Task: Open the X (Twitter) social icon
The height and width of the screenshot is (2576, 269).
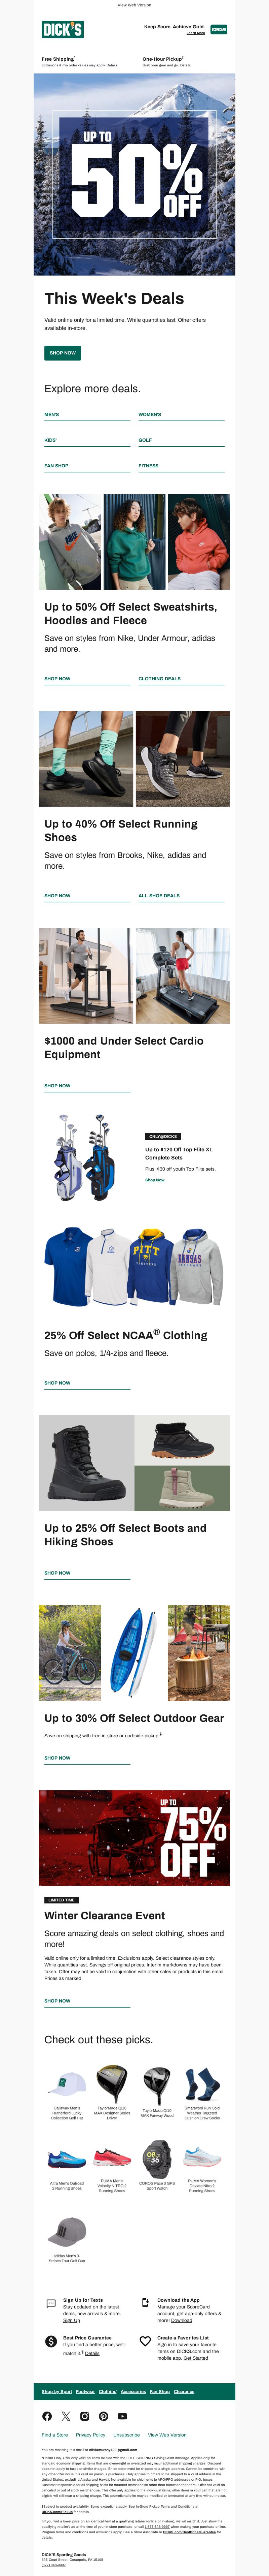Action: pos(66,2416)
